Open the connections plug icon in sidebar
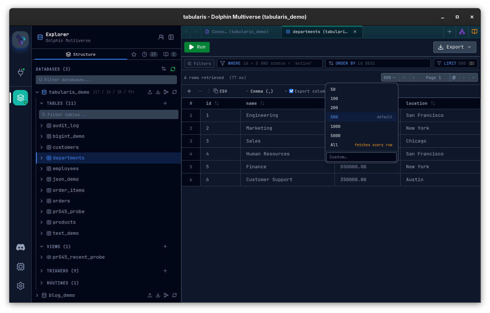Image resolution: width=490 pixels, height=313 pixels. pyautogui.click(x=21, y=72)
